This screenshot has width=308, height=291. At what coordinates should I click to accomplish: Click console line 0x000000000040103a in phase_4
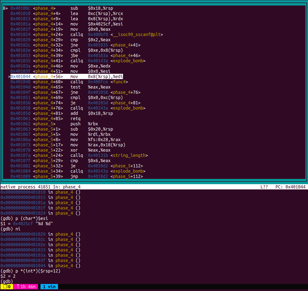pos(40,255)
